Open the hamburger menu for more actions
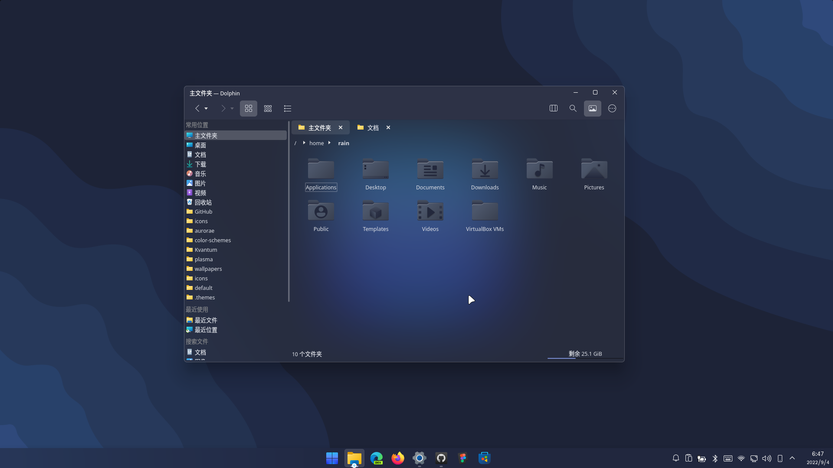Screen dimensions: 833x468 [612, 108]
